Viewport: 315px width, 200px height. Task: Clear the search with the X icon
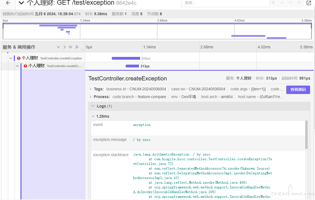(299, 3)
